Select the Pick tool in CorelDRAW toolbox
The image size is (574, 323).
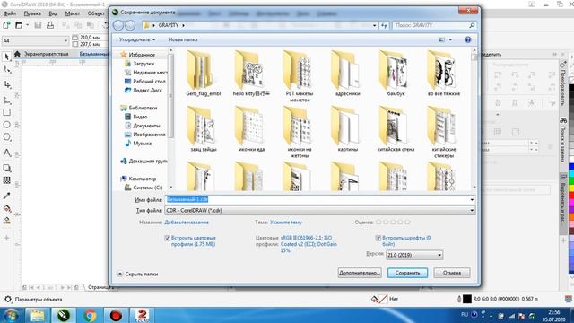tap(6, 57)
